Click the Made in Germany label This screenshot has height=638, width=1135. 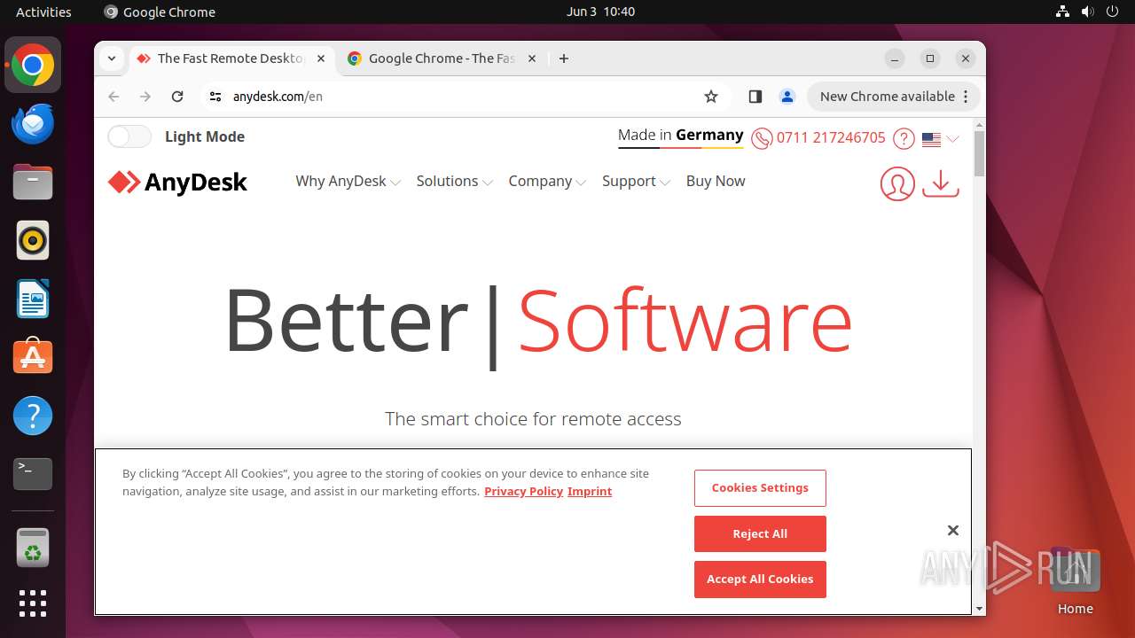680,136
